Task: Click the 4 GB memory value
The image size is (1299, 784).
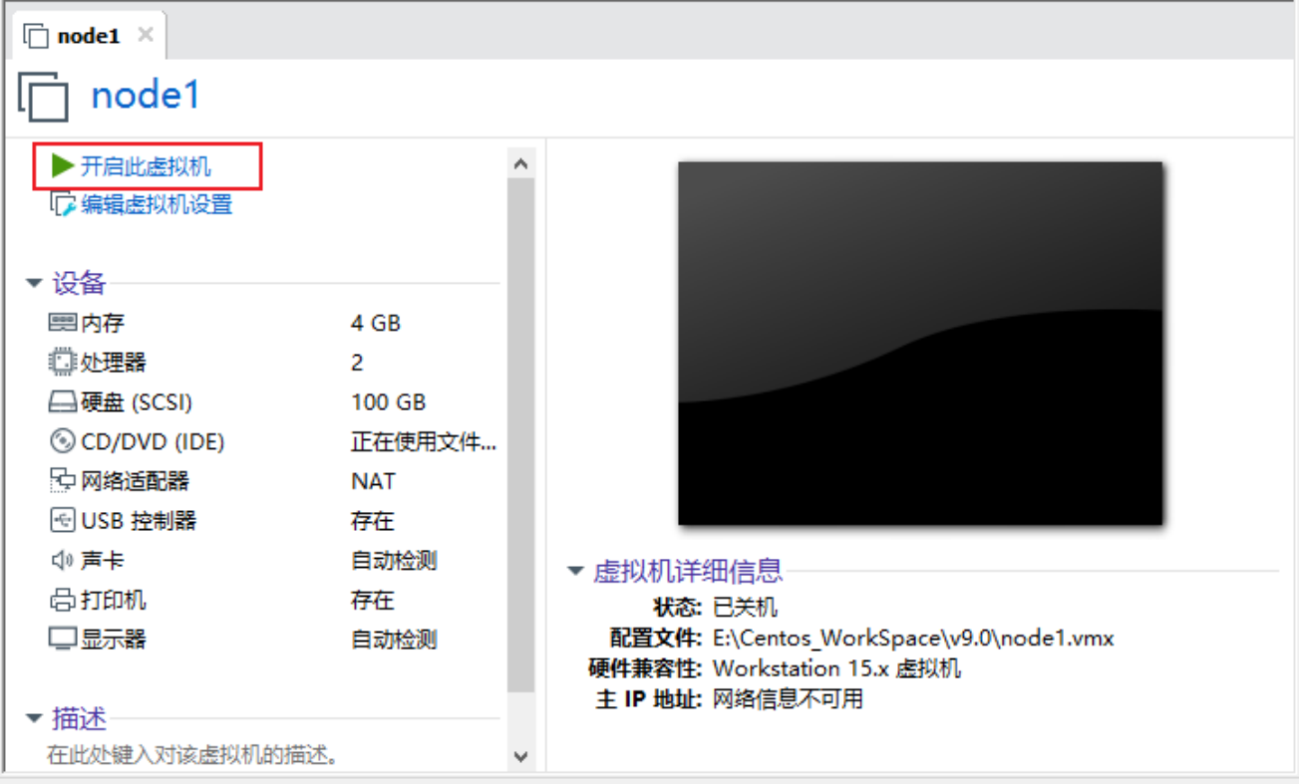Action: [376, 324]
